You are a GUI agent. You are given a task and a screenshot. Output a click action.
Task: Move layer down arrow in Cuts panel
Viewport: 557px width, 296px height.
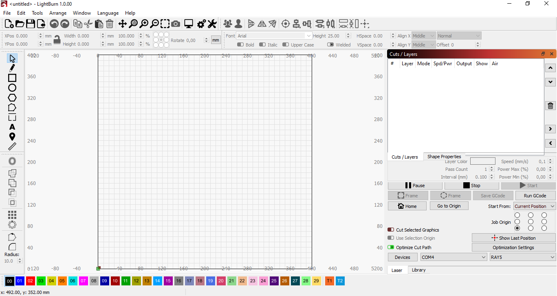coord(550,82)
